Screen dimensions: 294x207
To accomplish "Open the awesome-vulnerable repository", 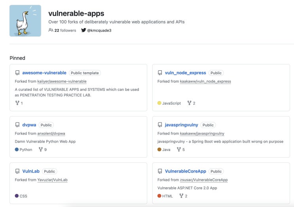I will coord(44,73).
